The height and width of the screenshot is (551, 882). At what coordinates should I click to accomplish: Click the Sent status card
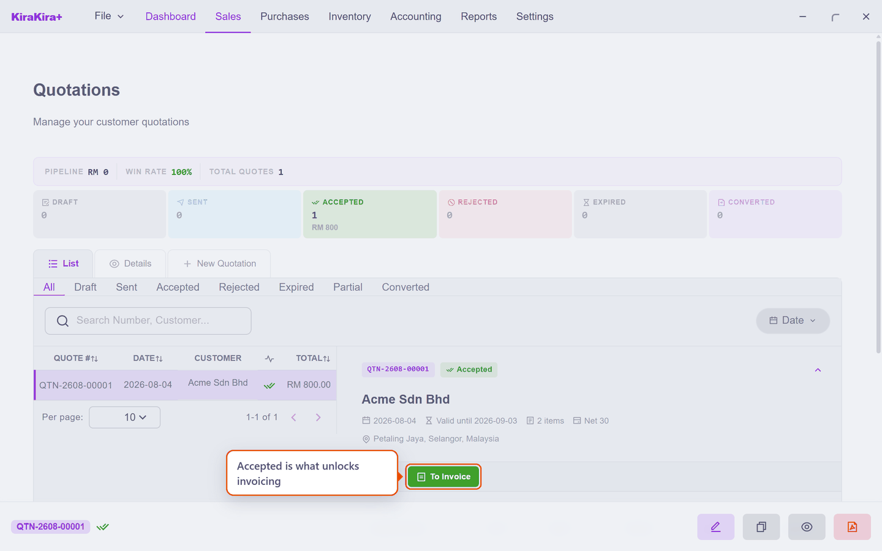(x=235, y=214)
